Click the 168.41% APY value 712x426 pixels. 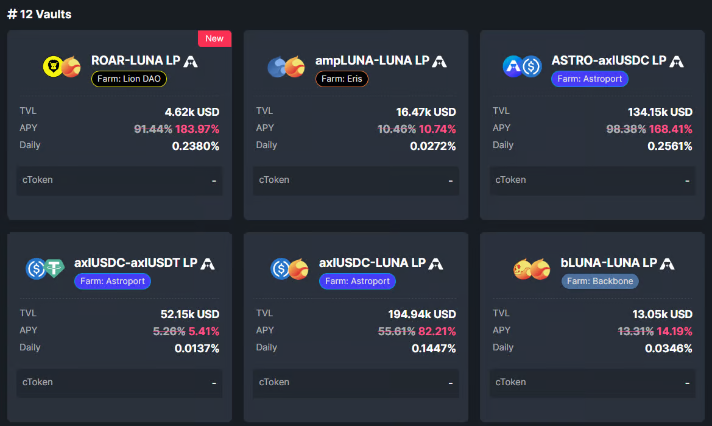click(671, 129)
